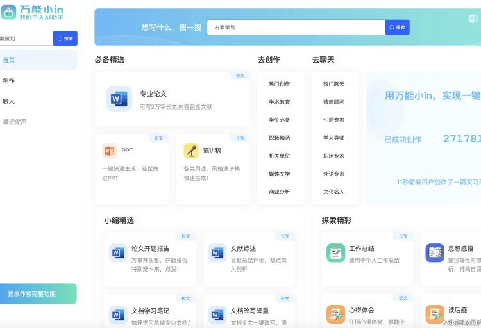This screenshot has width=481, height=328.
Task: Select 商业分析 in the 去创作 list
Action: (280, 192)
